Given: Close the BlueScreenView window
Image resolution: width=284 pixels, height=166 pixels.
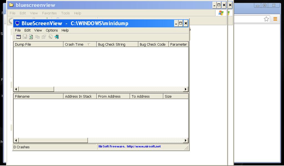Looking at the screenshot, I should pos(186,23).
